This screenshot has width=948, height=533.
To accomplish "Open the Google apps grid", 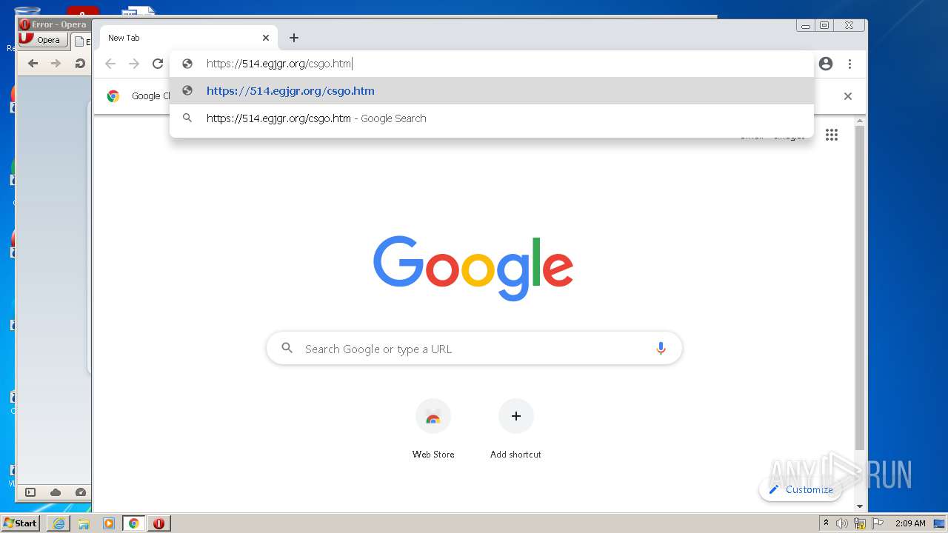I will tap(832, 135).
